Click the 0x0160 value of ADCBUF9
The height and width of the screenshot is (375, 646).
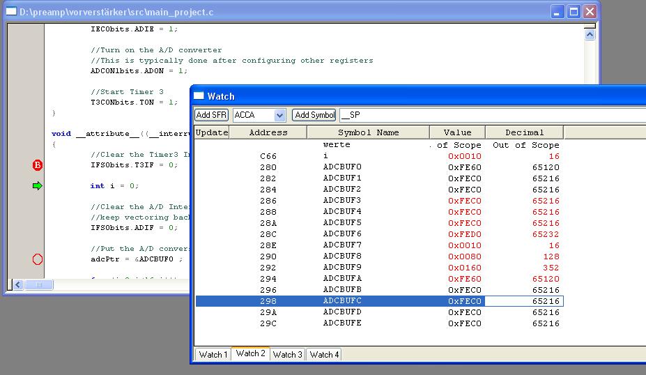pos(464,268)
